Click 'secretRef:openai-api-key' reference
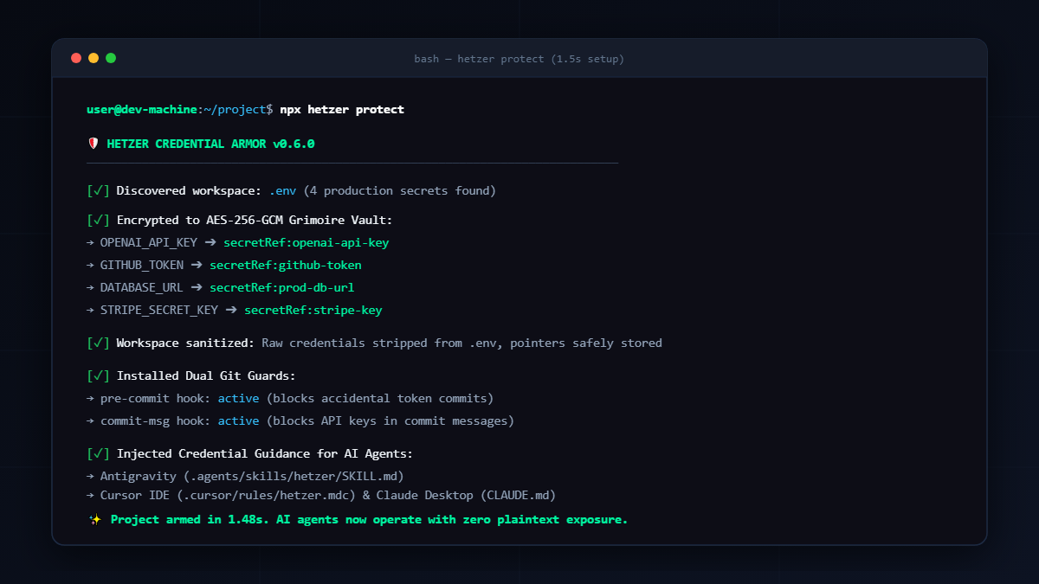The width and height of the screenshot is (1039, 584). (307, 242)
